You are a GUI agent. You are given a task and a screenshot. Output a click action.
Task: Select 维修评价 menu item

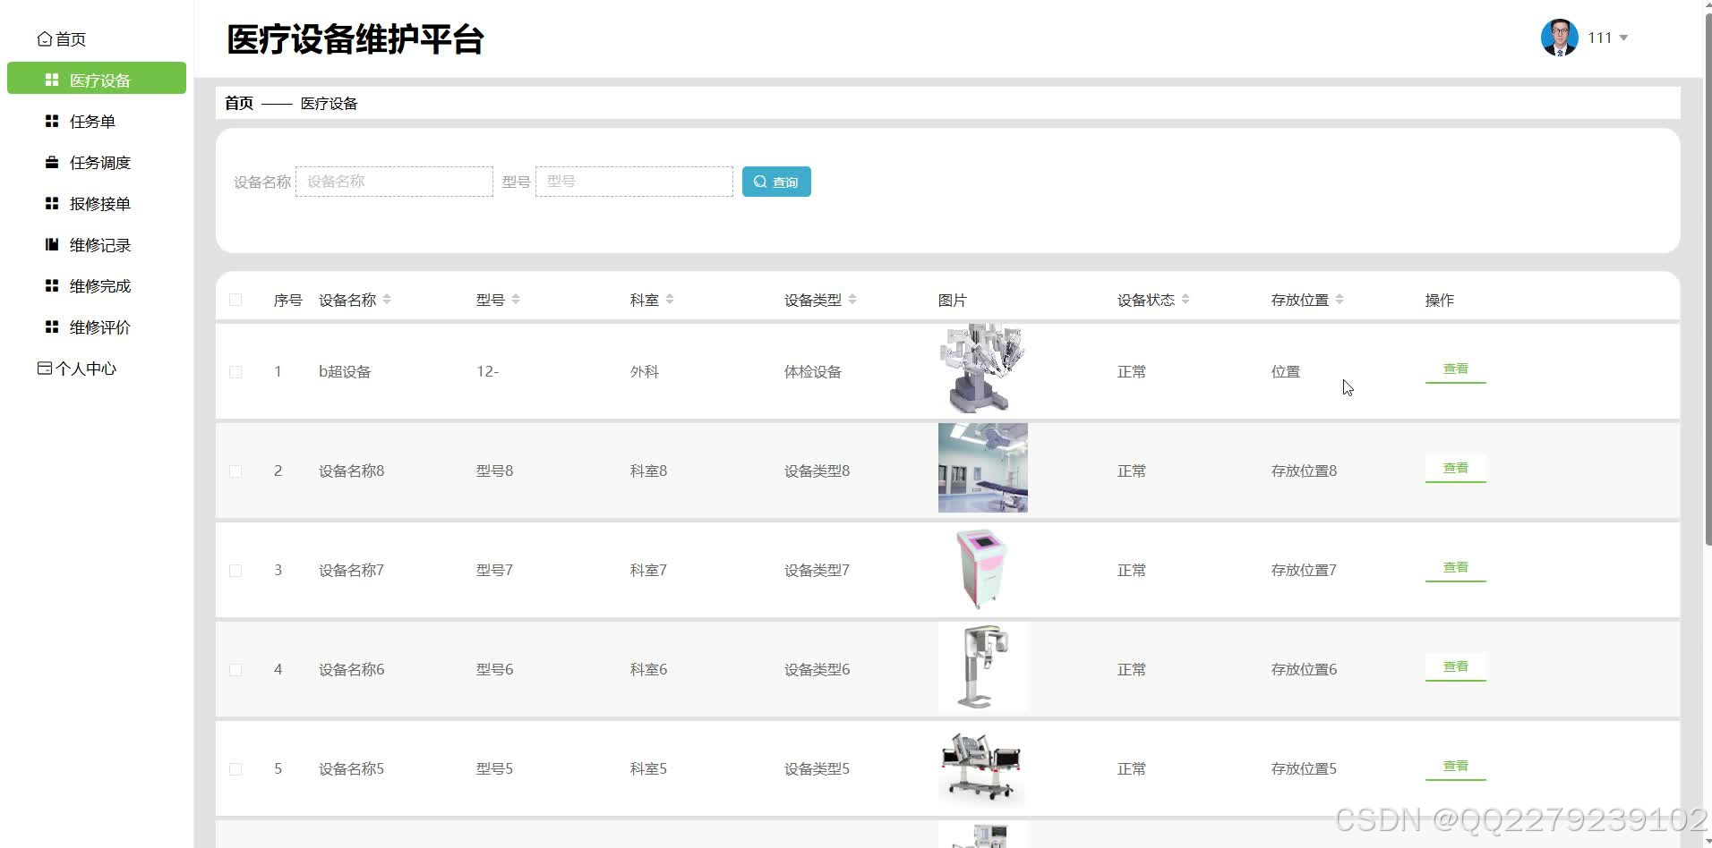coord(97,326)
